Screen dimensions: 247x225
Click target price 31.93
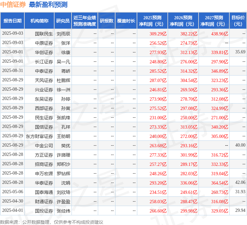coord(240,192)
